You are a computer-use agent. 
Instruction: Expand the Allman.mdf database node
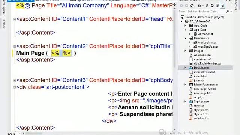click(x=189, y=34)
